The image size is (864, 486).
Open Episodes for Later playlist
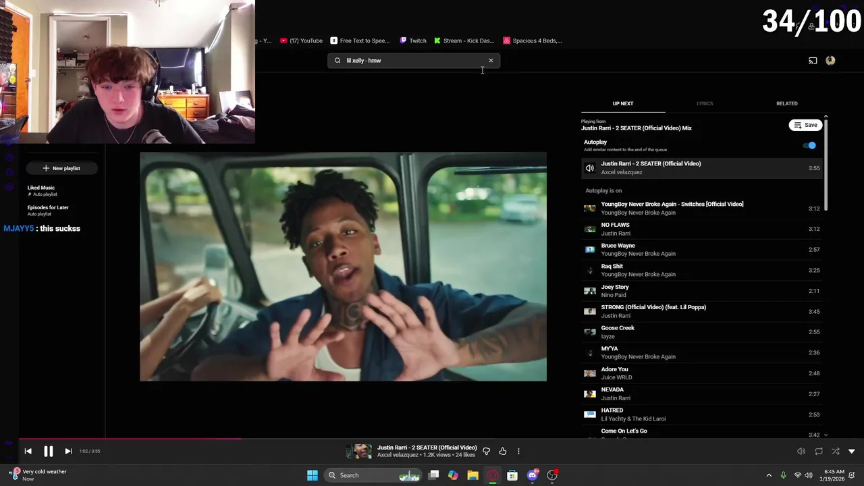tap(48, 207)
